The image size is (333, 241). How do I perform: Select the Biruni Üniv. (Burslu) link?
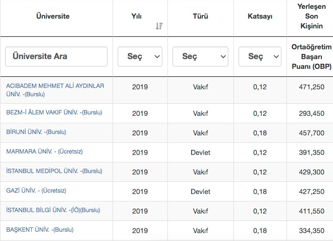coord(36,132)
